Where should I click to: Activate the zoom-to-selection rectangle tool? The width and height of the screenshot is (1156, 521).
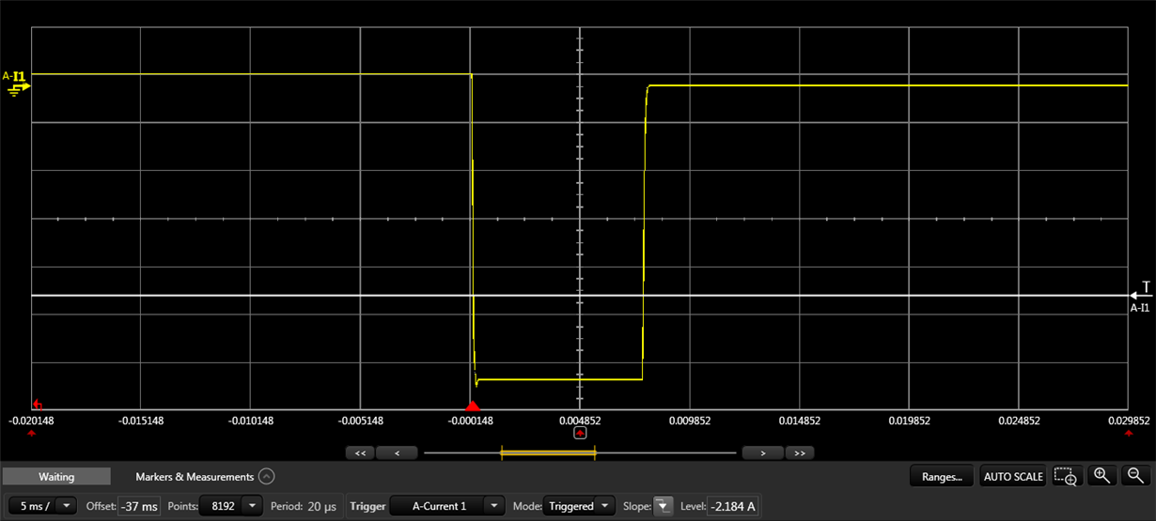(x=1066, y=477)
